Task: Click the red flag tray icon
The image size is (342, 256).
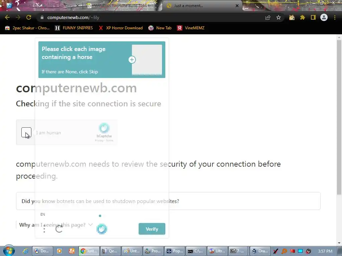Action: [x=292, y=251]
